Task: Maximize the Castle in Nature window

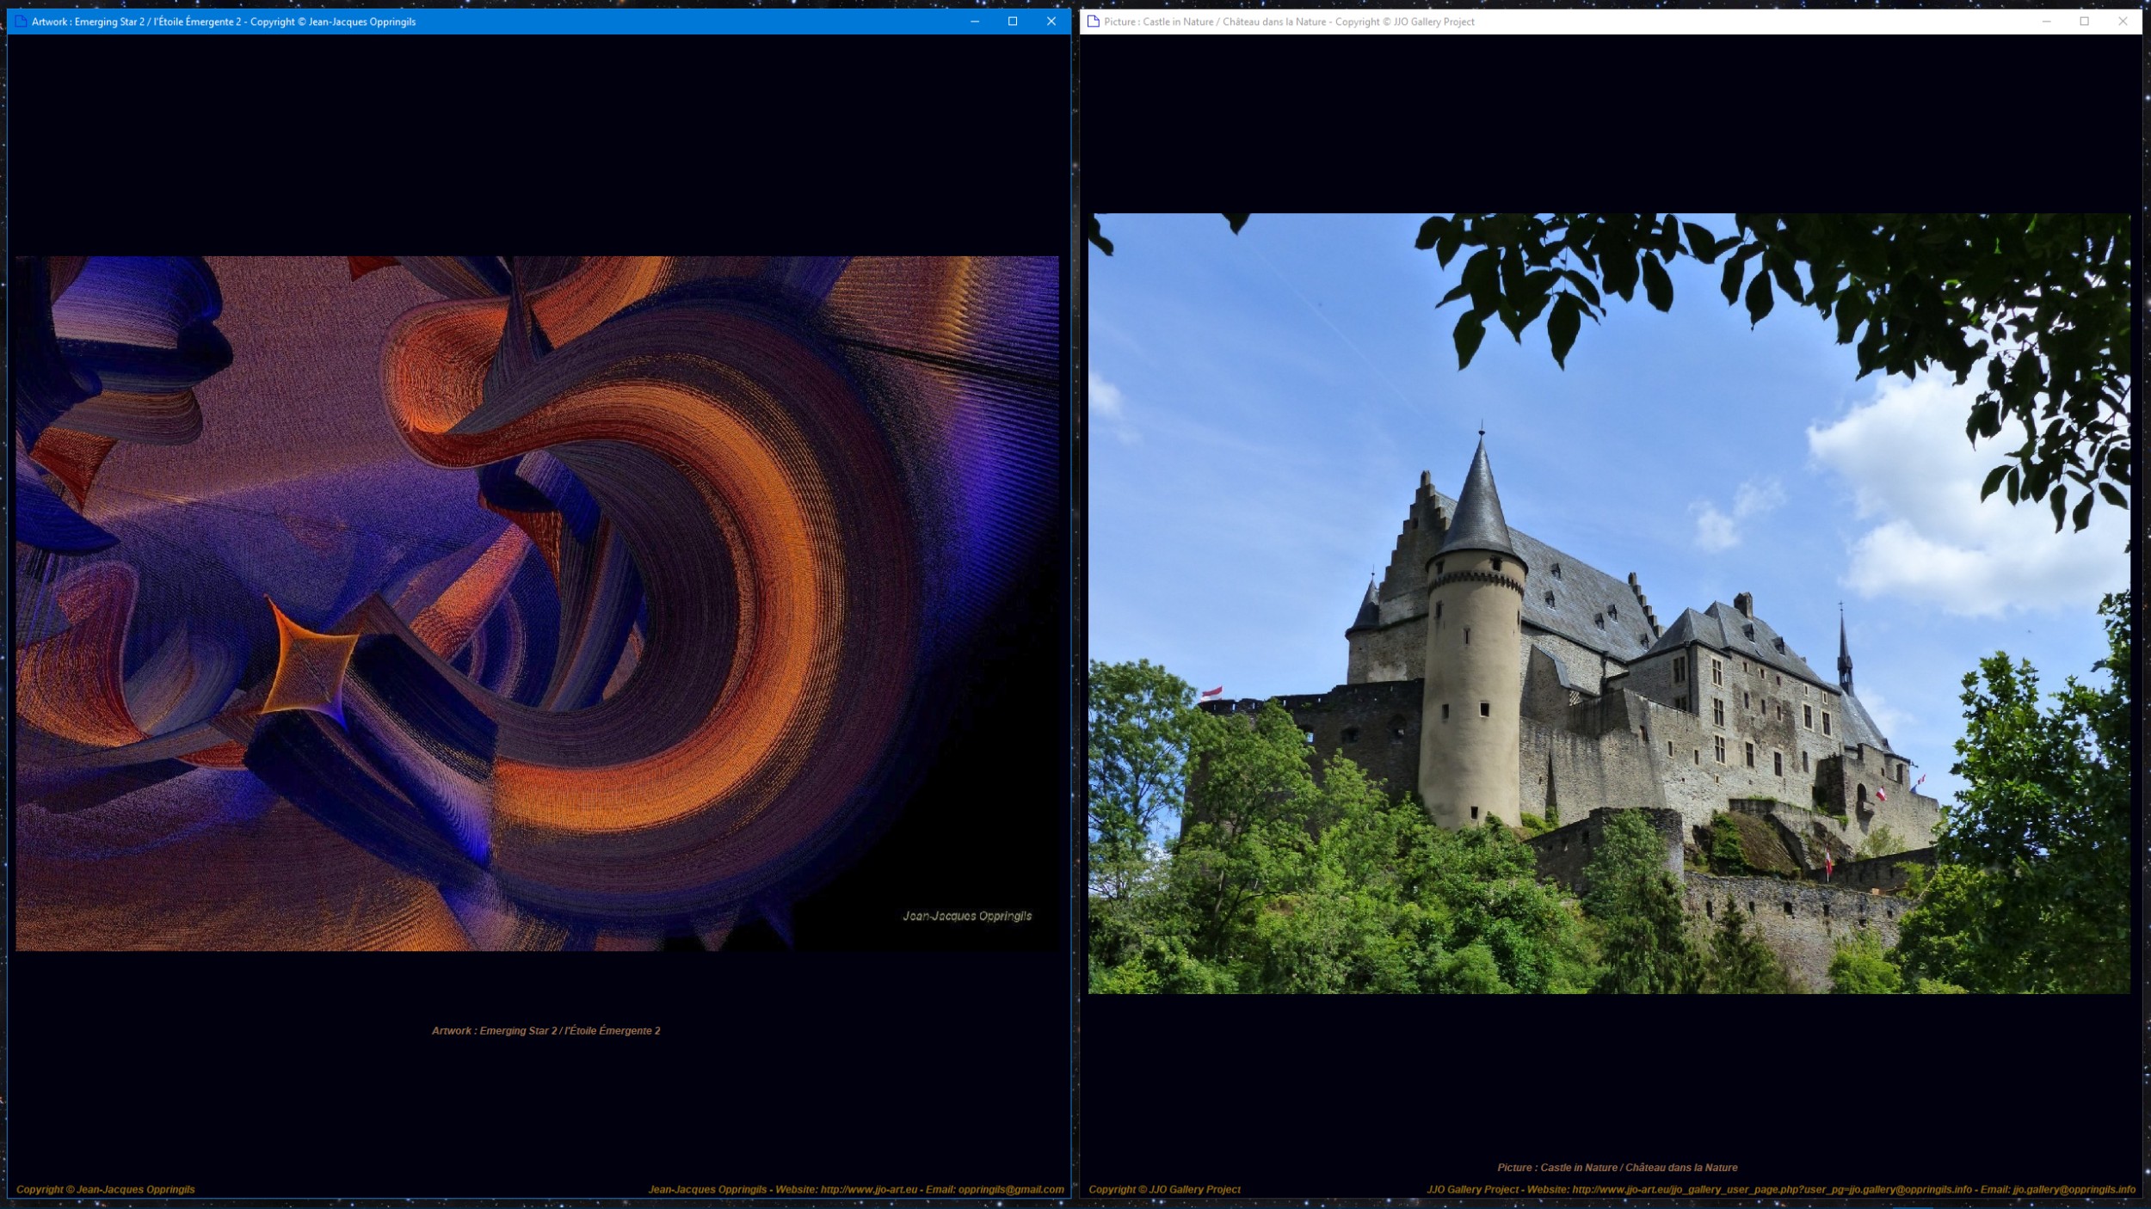Action: (x=2084, y=21)
